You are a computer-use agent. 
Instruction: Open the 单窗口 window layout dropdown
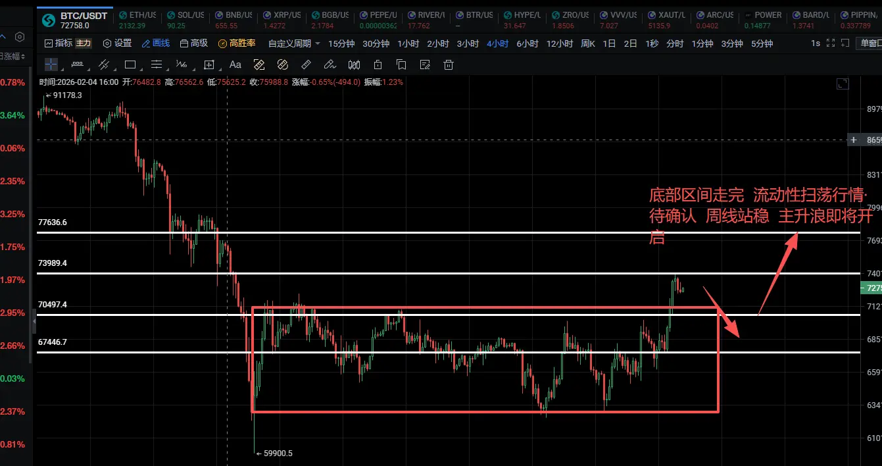869,43
